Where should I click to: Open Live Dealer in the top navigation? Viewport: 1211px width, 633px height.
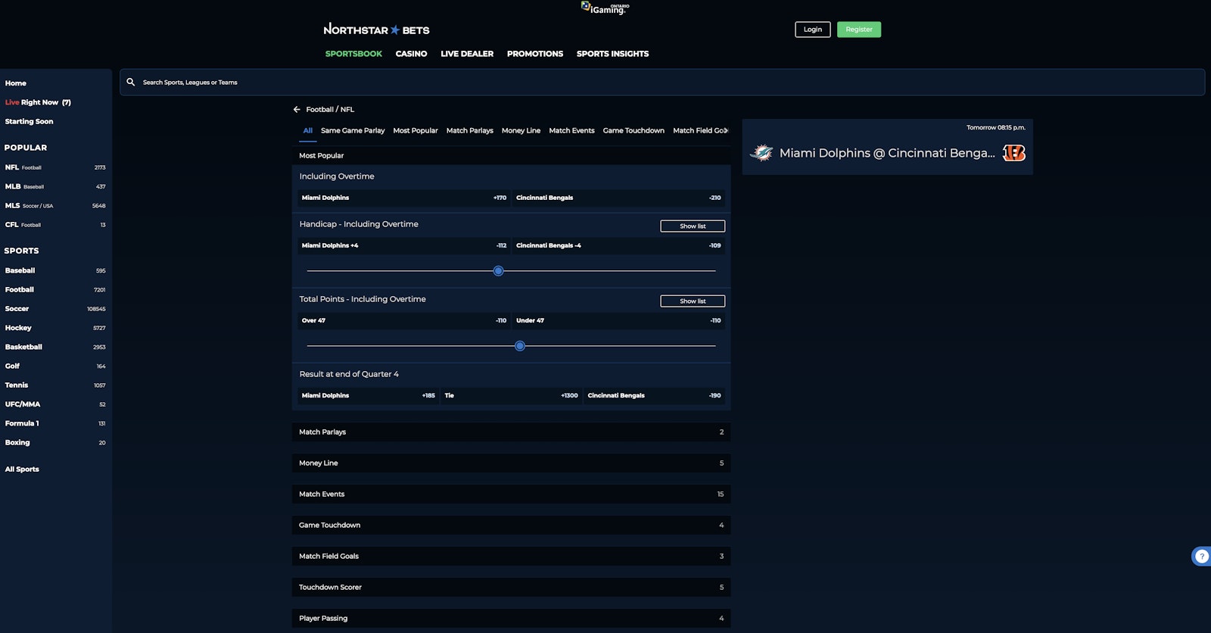coord(467,54)
